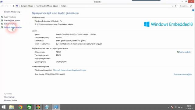Refresh the address bar
195x110 pixels.
coord(175,6)
